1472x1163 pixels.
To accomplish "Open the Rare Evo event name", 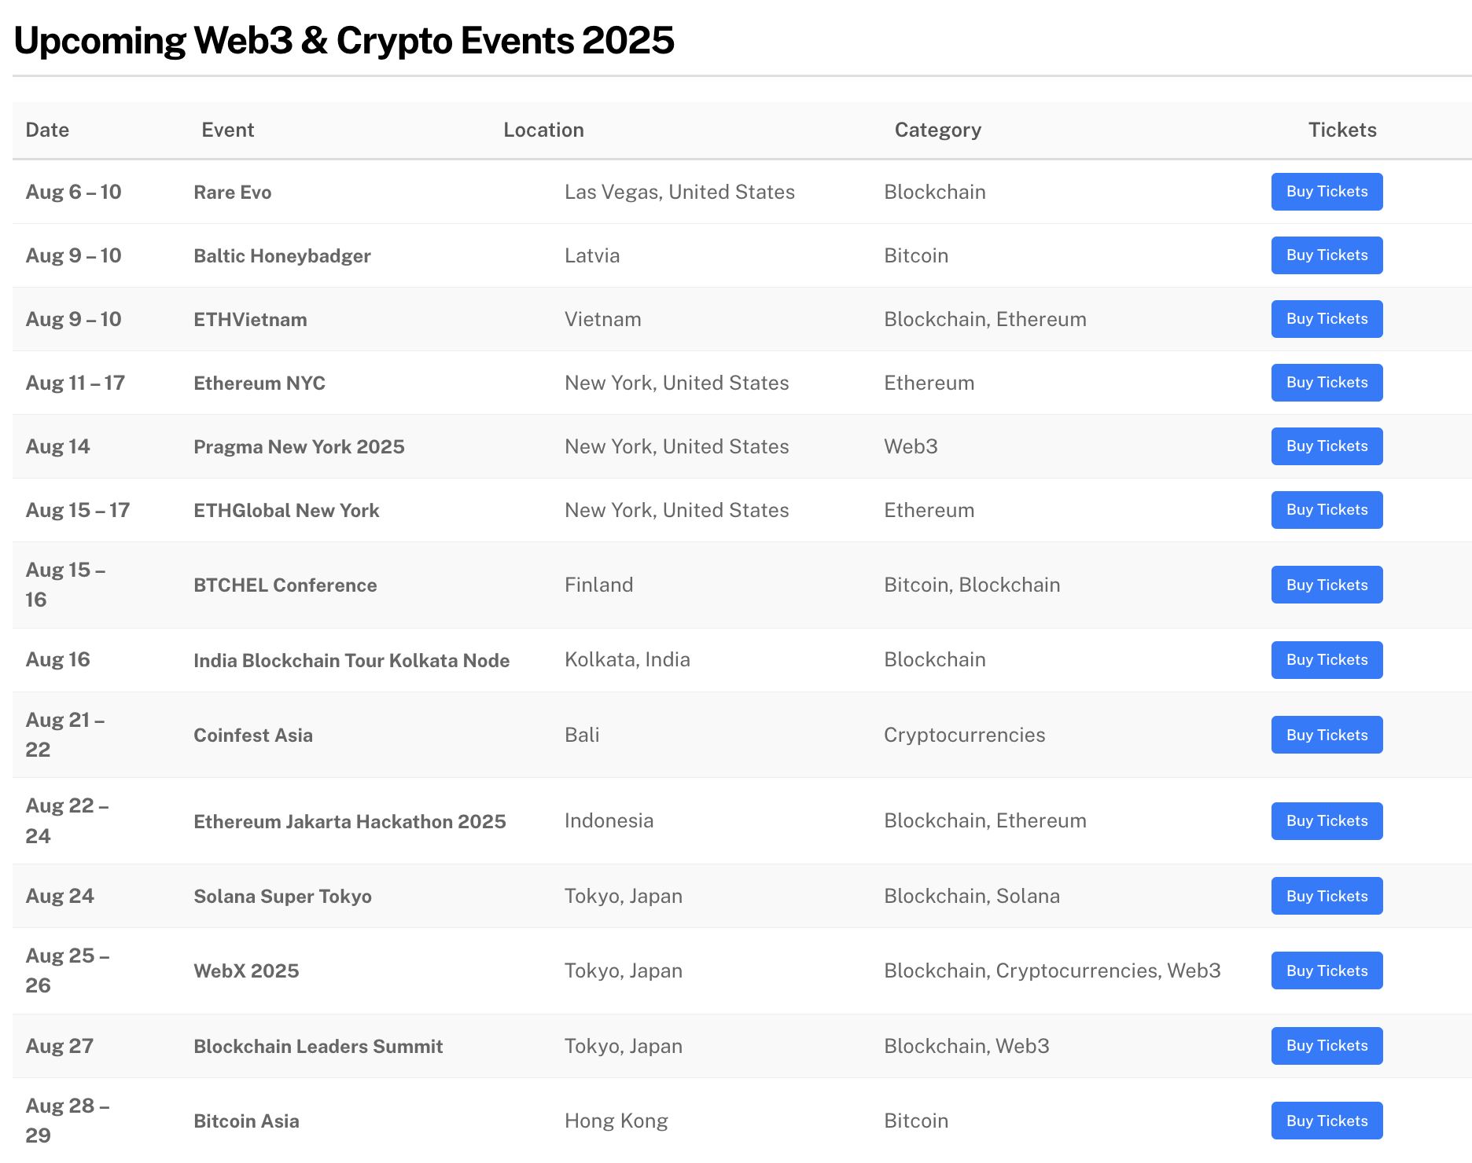I will [233, 193].
